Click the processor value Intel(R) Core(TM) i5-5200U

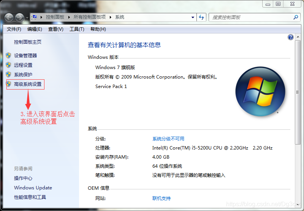pos(212,148)
